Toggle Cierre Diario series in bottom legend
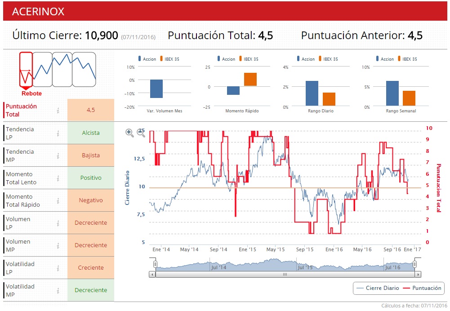The image size is (450, 311). [x=378, y=288]
